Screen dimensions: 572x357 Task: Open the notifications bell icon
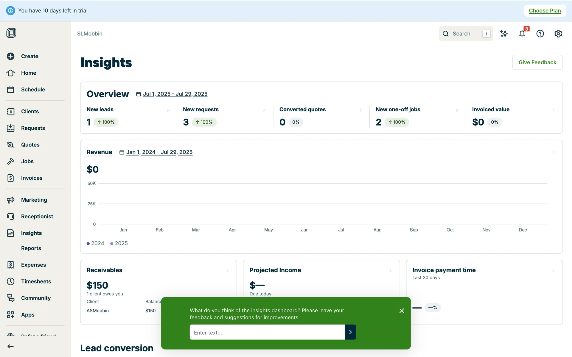click(522, 34)
